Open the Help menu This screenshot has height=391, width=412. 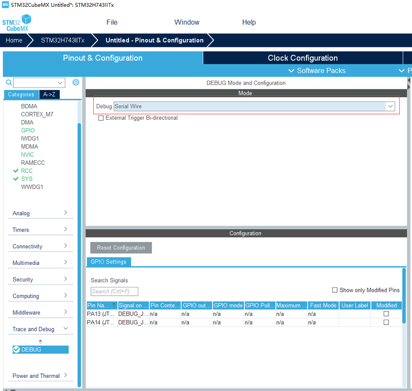tap(249, 22)
